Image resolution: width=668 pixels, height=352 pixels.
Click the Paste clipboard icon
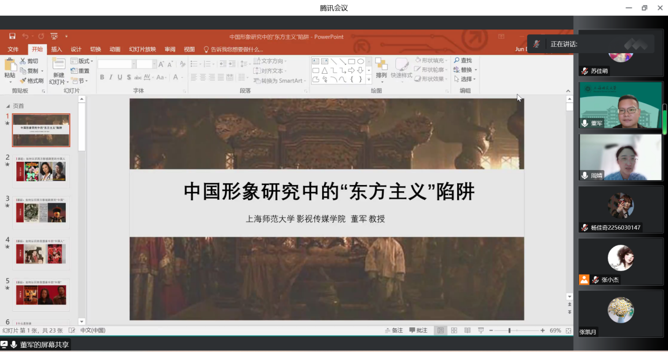tap(9, 65)
